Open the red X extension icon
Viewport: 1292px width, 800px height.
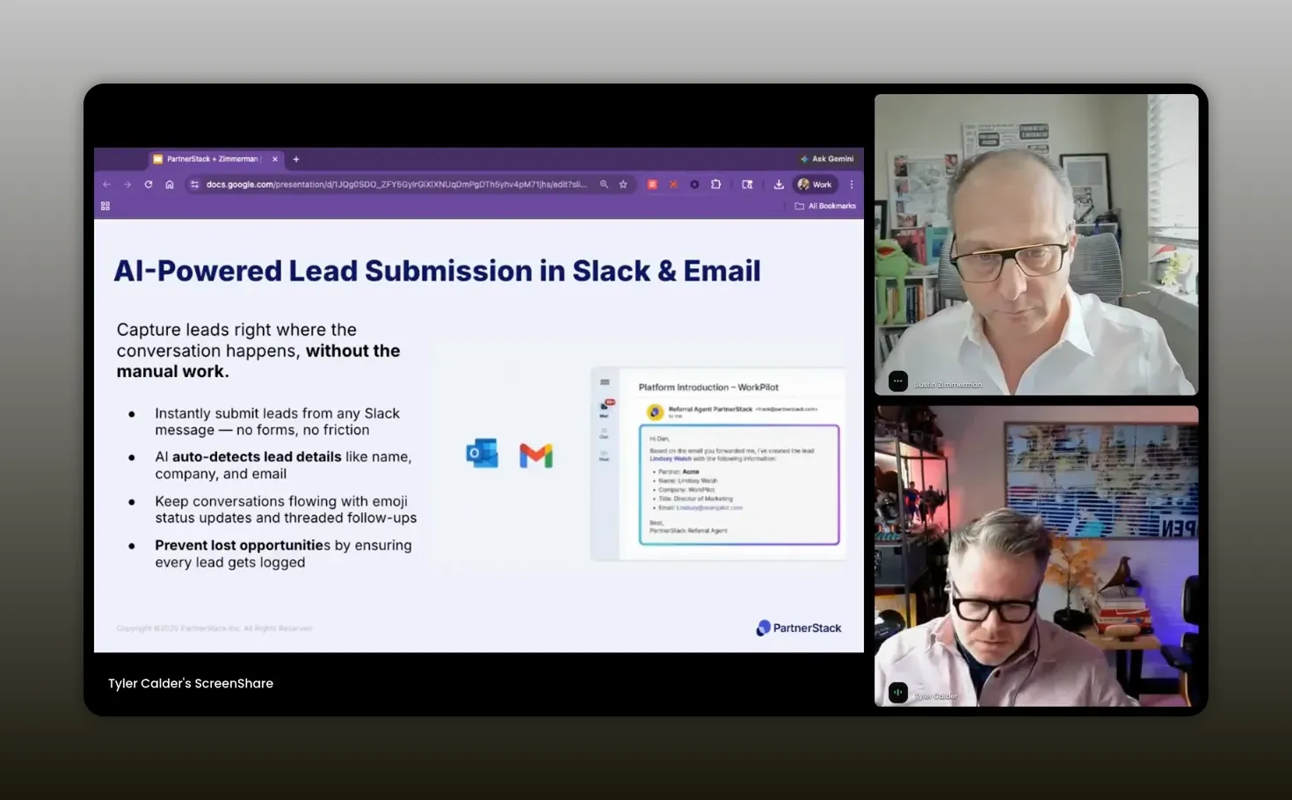click(673, 185)
